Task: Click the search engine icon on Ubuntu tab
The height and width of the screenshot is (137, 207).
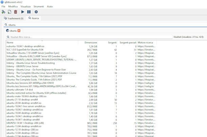Action: coord(7,31)
